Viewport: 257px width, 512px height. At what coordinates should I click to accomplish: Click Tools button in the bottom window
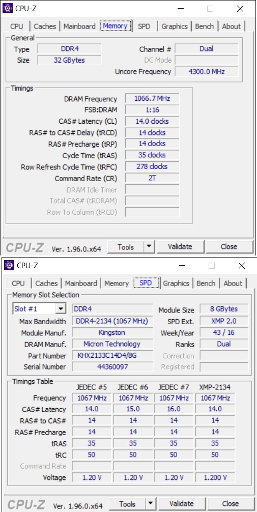(127, 503)
